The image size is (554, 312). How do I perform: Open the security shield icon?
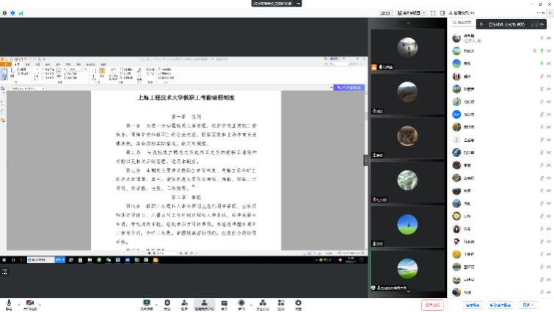tap(167, 303)
